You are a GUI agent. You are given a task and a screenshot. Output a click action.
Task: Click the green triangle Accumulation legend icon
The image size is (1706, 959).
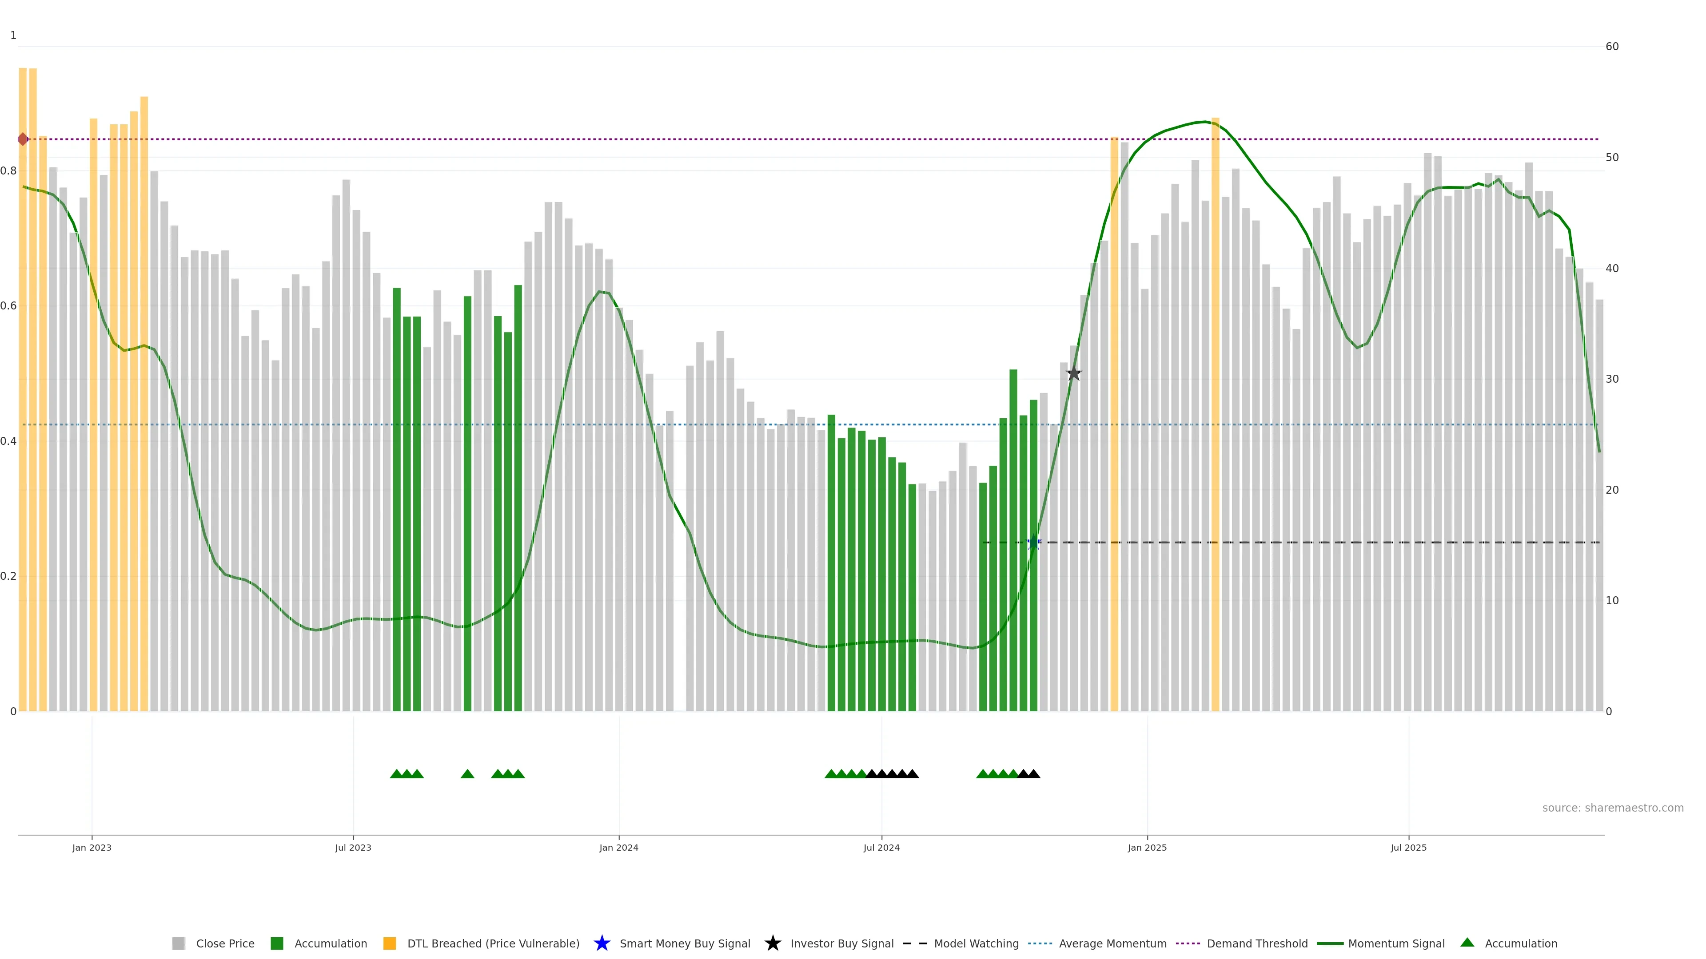coord(1467,943)
